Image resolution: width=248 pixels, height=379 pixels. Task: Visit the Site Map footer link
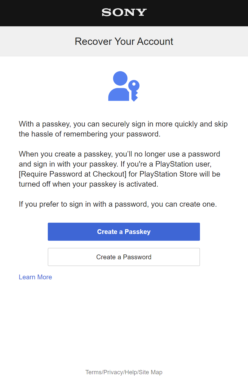(x=151, y=372)
